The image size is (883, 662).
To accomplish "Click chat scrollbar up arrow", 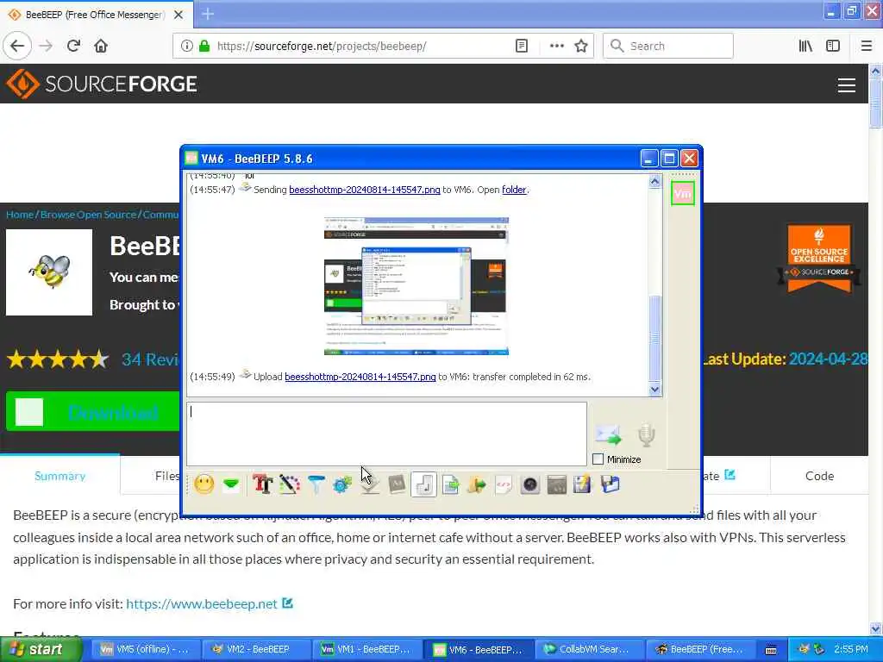I will [654, 181].
